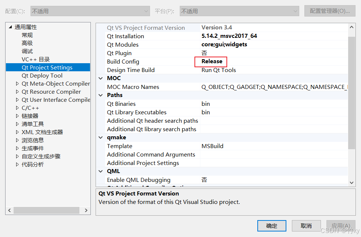Screen dimensions: 361x237
Task: Select the 调试 settings page
Action: 27,51
